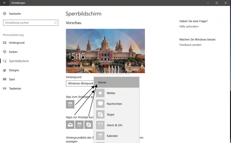The image size is (231, 143).
Task: Go back using the back arrow
Action: (x=5, y=3)
